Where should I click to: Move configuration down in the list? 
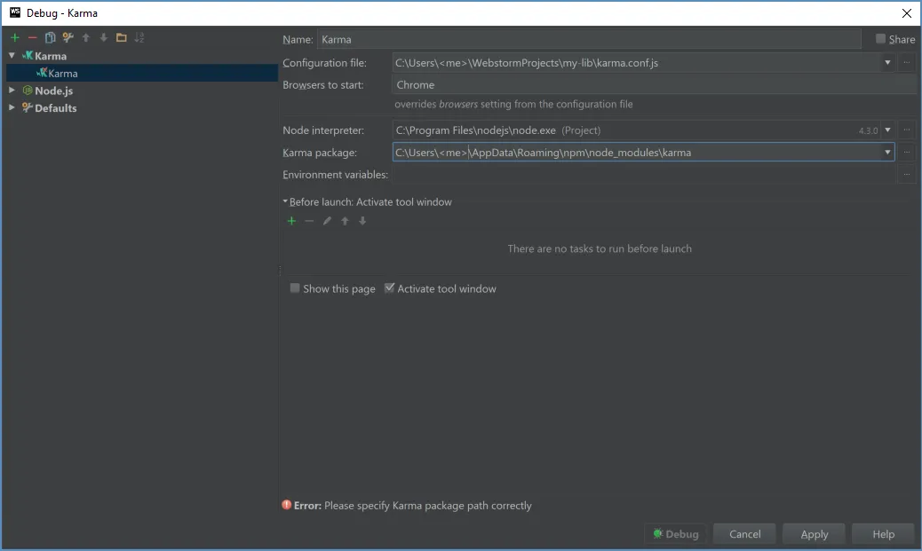(104, 37)
